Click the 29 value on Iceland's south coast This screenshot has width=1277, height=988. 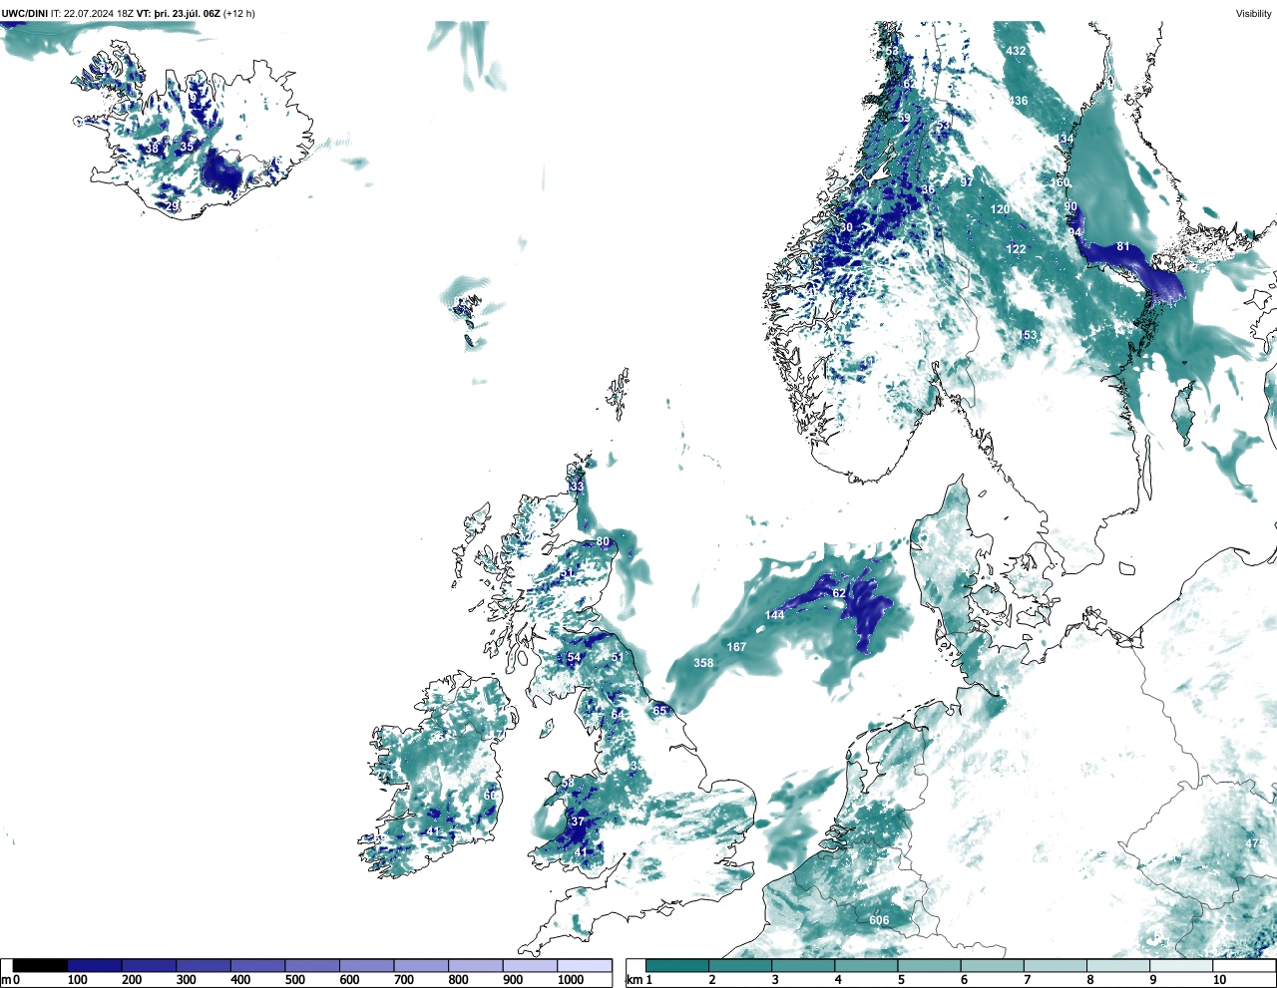click(172, 206)
